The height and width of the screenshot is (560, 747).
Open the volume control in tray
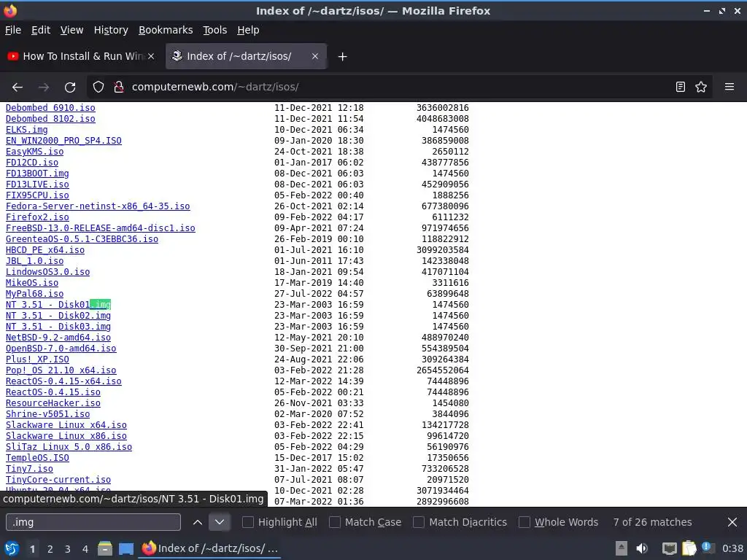[x=642, y=548]
